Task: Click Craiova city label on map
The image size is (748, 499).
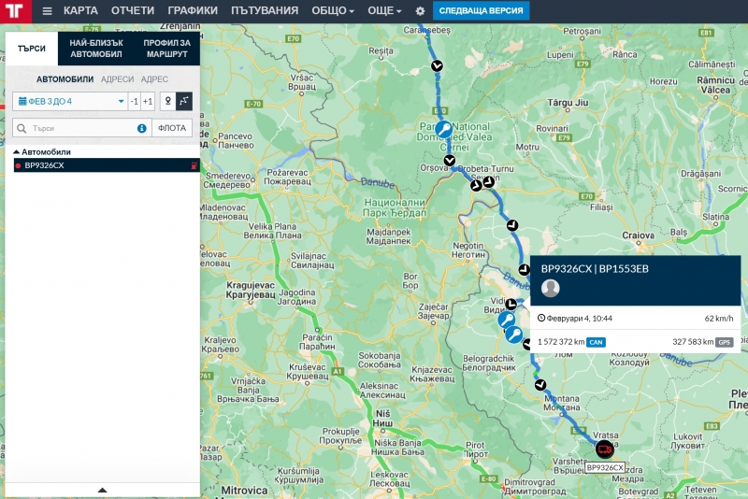Action: click(x=638, y=235)
